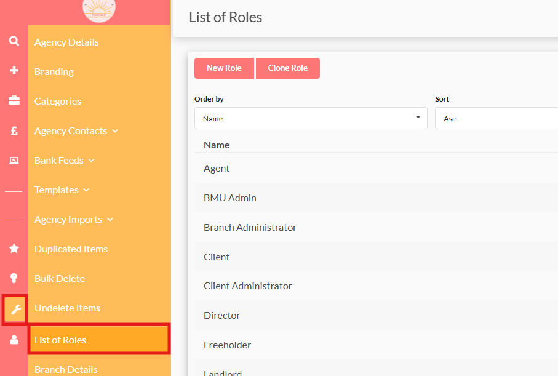Select the Director role row
The image size is (558, 376).
click(376, 316)
